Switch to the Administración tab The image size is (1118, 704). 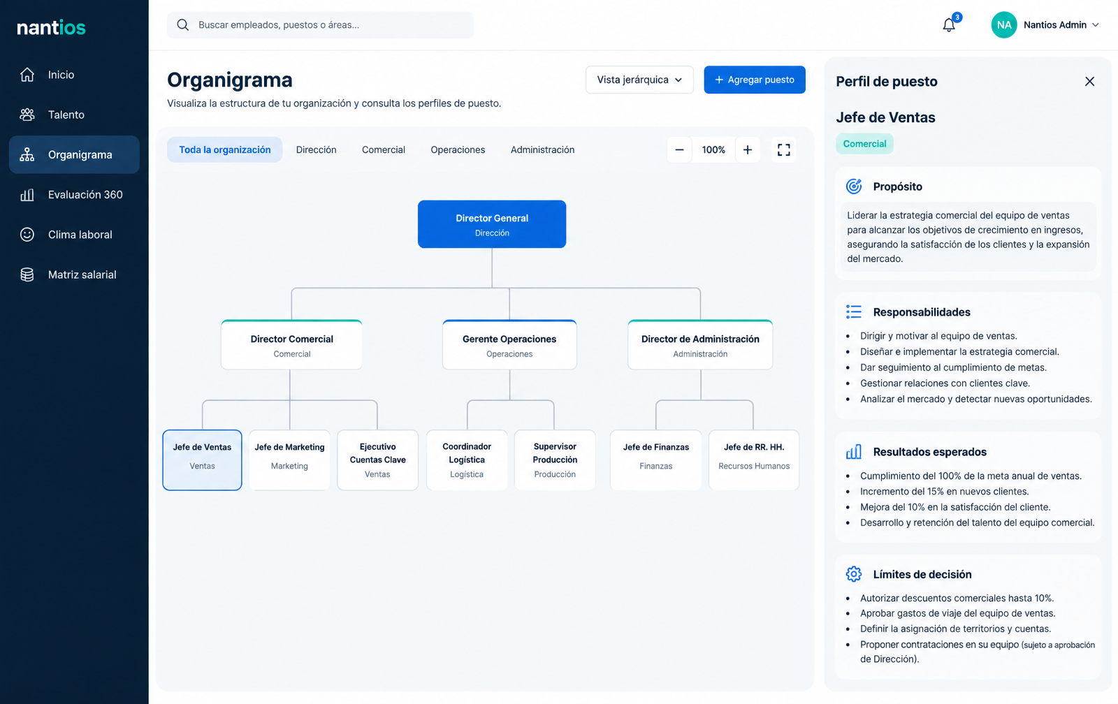point(542,149)
